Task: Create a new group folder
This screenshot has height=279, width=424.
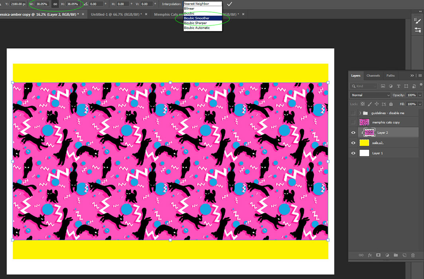Action: [396, 255]
